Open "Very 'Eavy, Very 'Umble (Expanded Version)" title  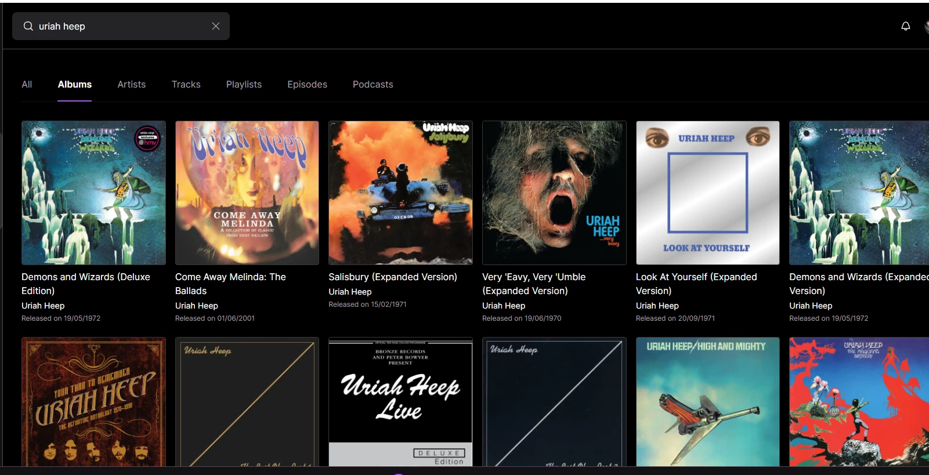tap(534, 284)
